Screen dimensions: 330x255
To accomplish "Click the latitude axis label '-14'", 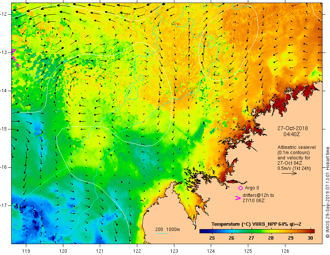I will tap(4, 91).
